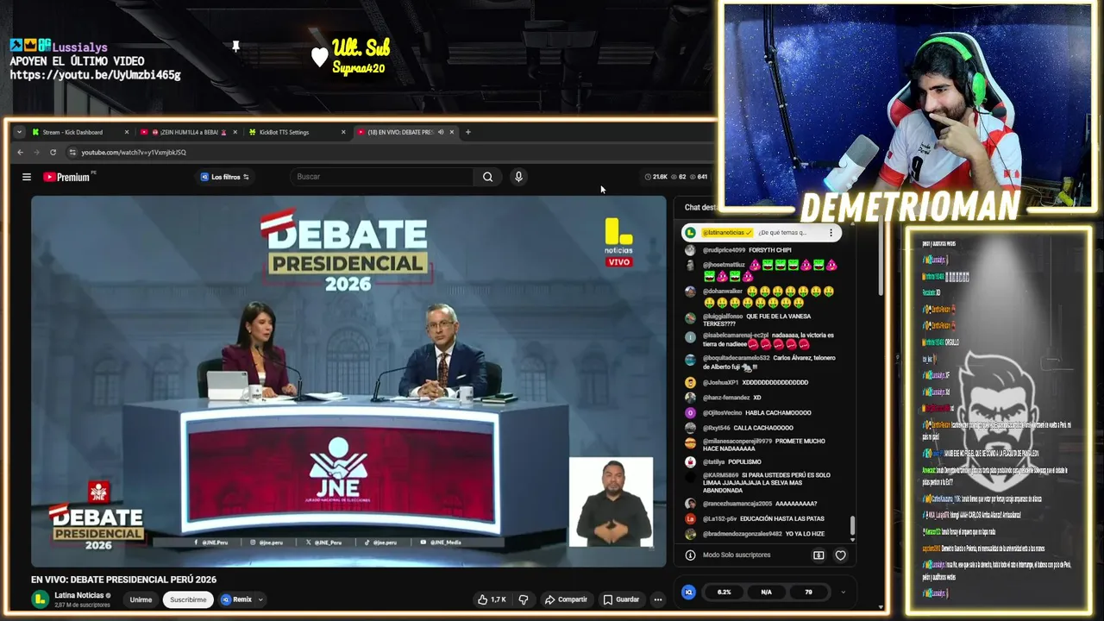1104x621 pixels.
Task: Click the YouTube Premium logo
Action: point(67,177)
